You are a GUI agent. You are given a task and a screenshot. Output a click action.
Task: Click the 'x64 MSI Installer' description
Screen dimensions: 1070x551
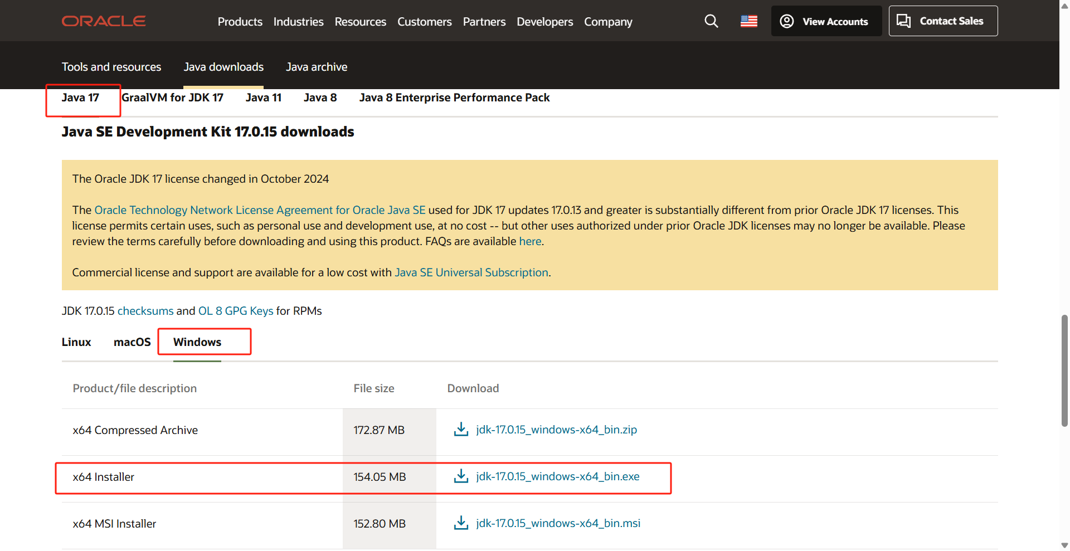click(114, 524)
